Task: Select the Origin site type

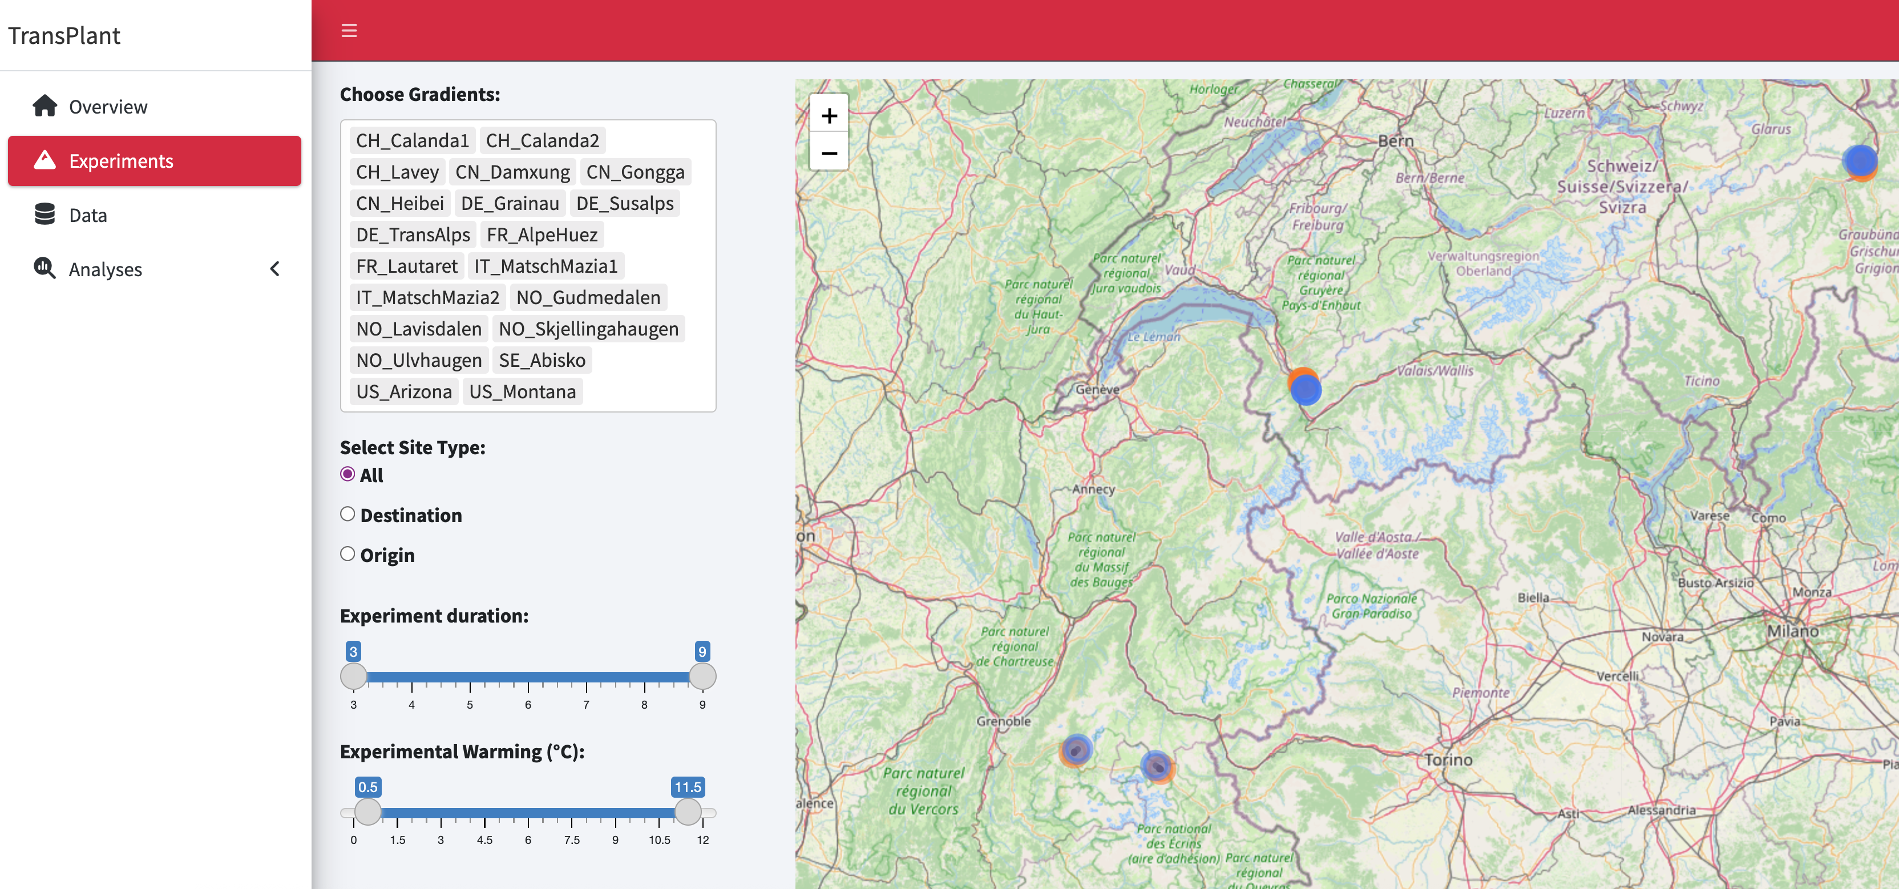Action: coord(347,554)
